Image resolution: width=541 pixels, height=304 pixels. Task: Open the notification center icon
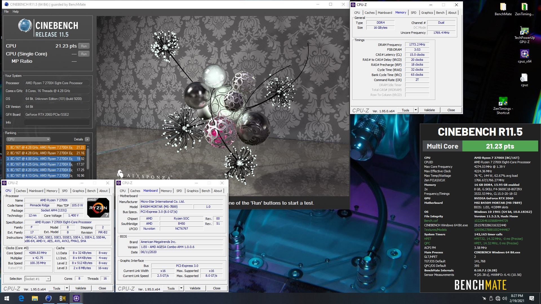[532, 298]
